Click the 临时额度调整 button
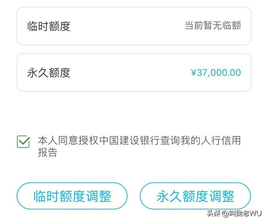This screenshot has height=223, width=268. pos(72,196)
